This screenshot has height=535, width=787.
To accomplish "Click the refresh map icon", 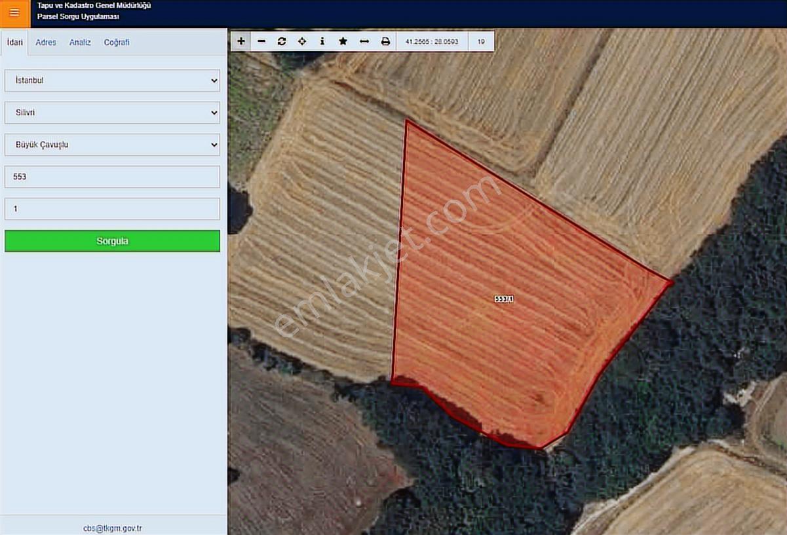I will (x=282, y=41).
